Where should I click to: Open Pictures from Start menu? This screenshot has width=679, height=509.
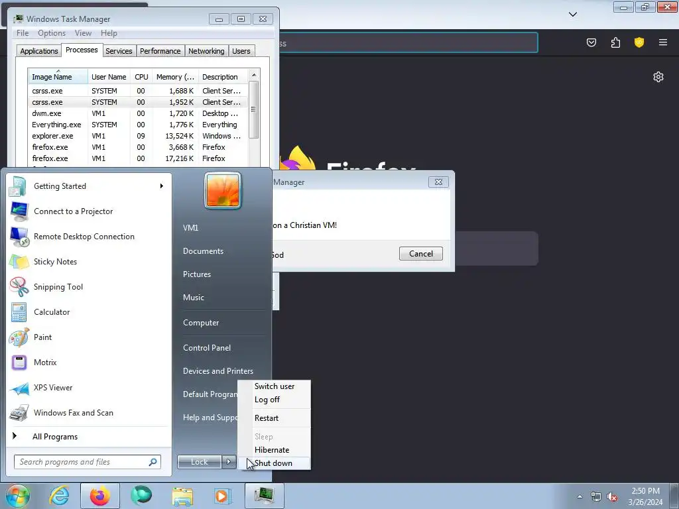(x=196, y=274)
